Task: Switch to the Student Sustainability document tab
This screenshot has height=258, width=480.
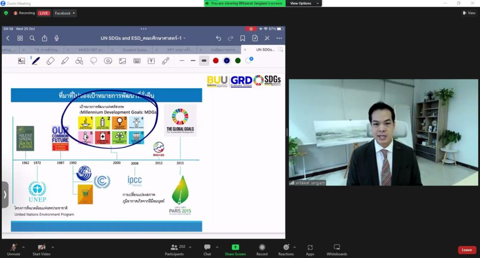Action: click(136, 49)
